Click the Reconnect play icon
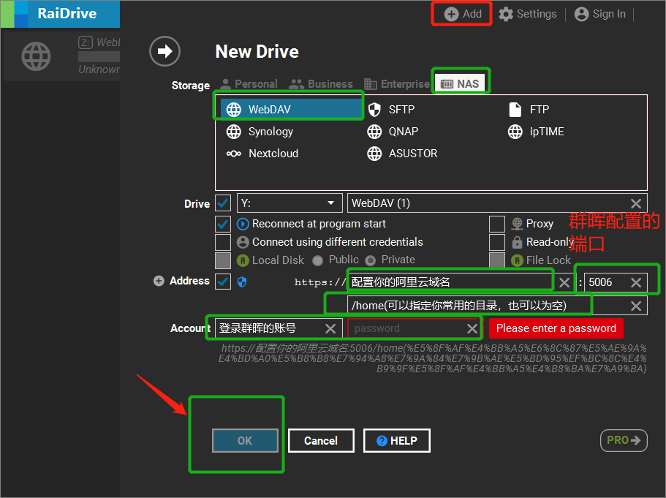666x498 pixels. (x=243, y=224)
